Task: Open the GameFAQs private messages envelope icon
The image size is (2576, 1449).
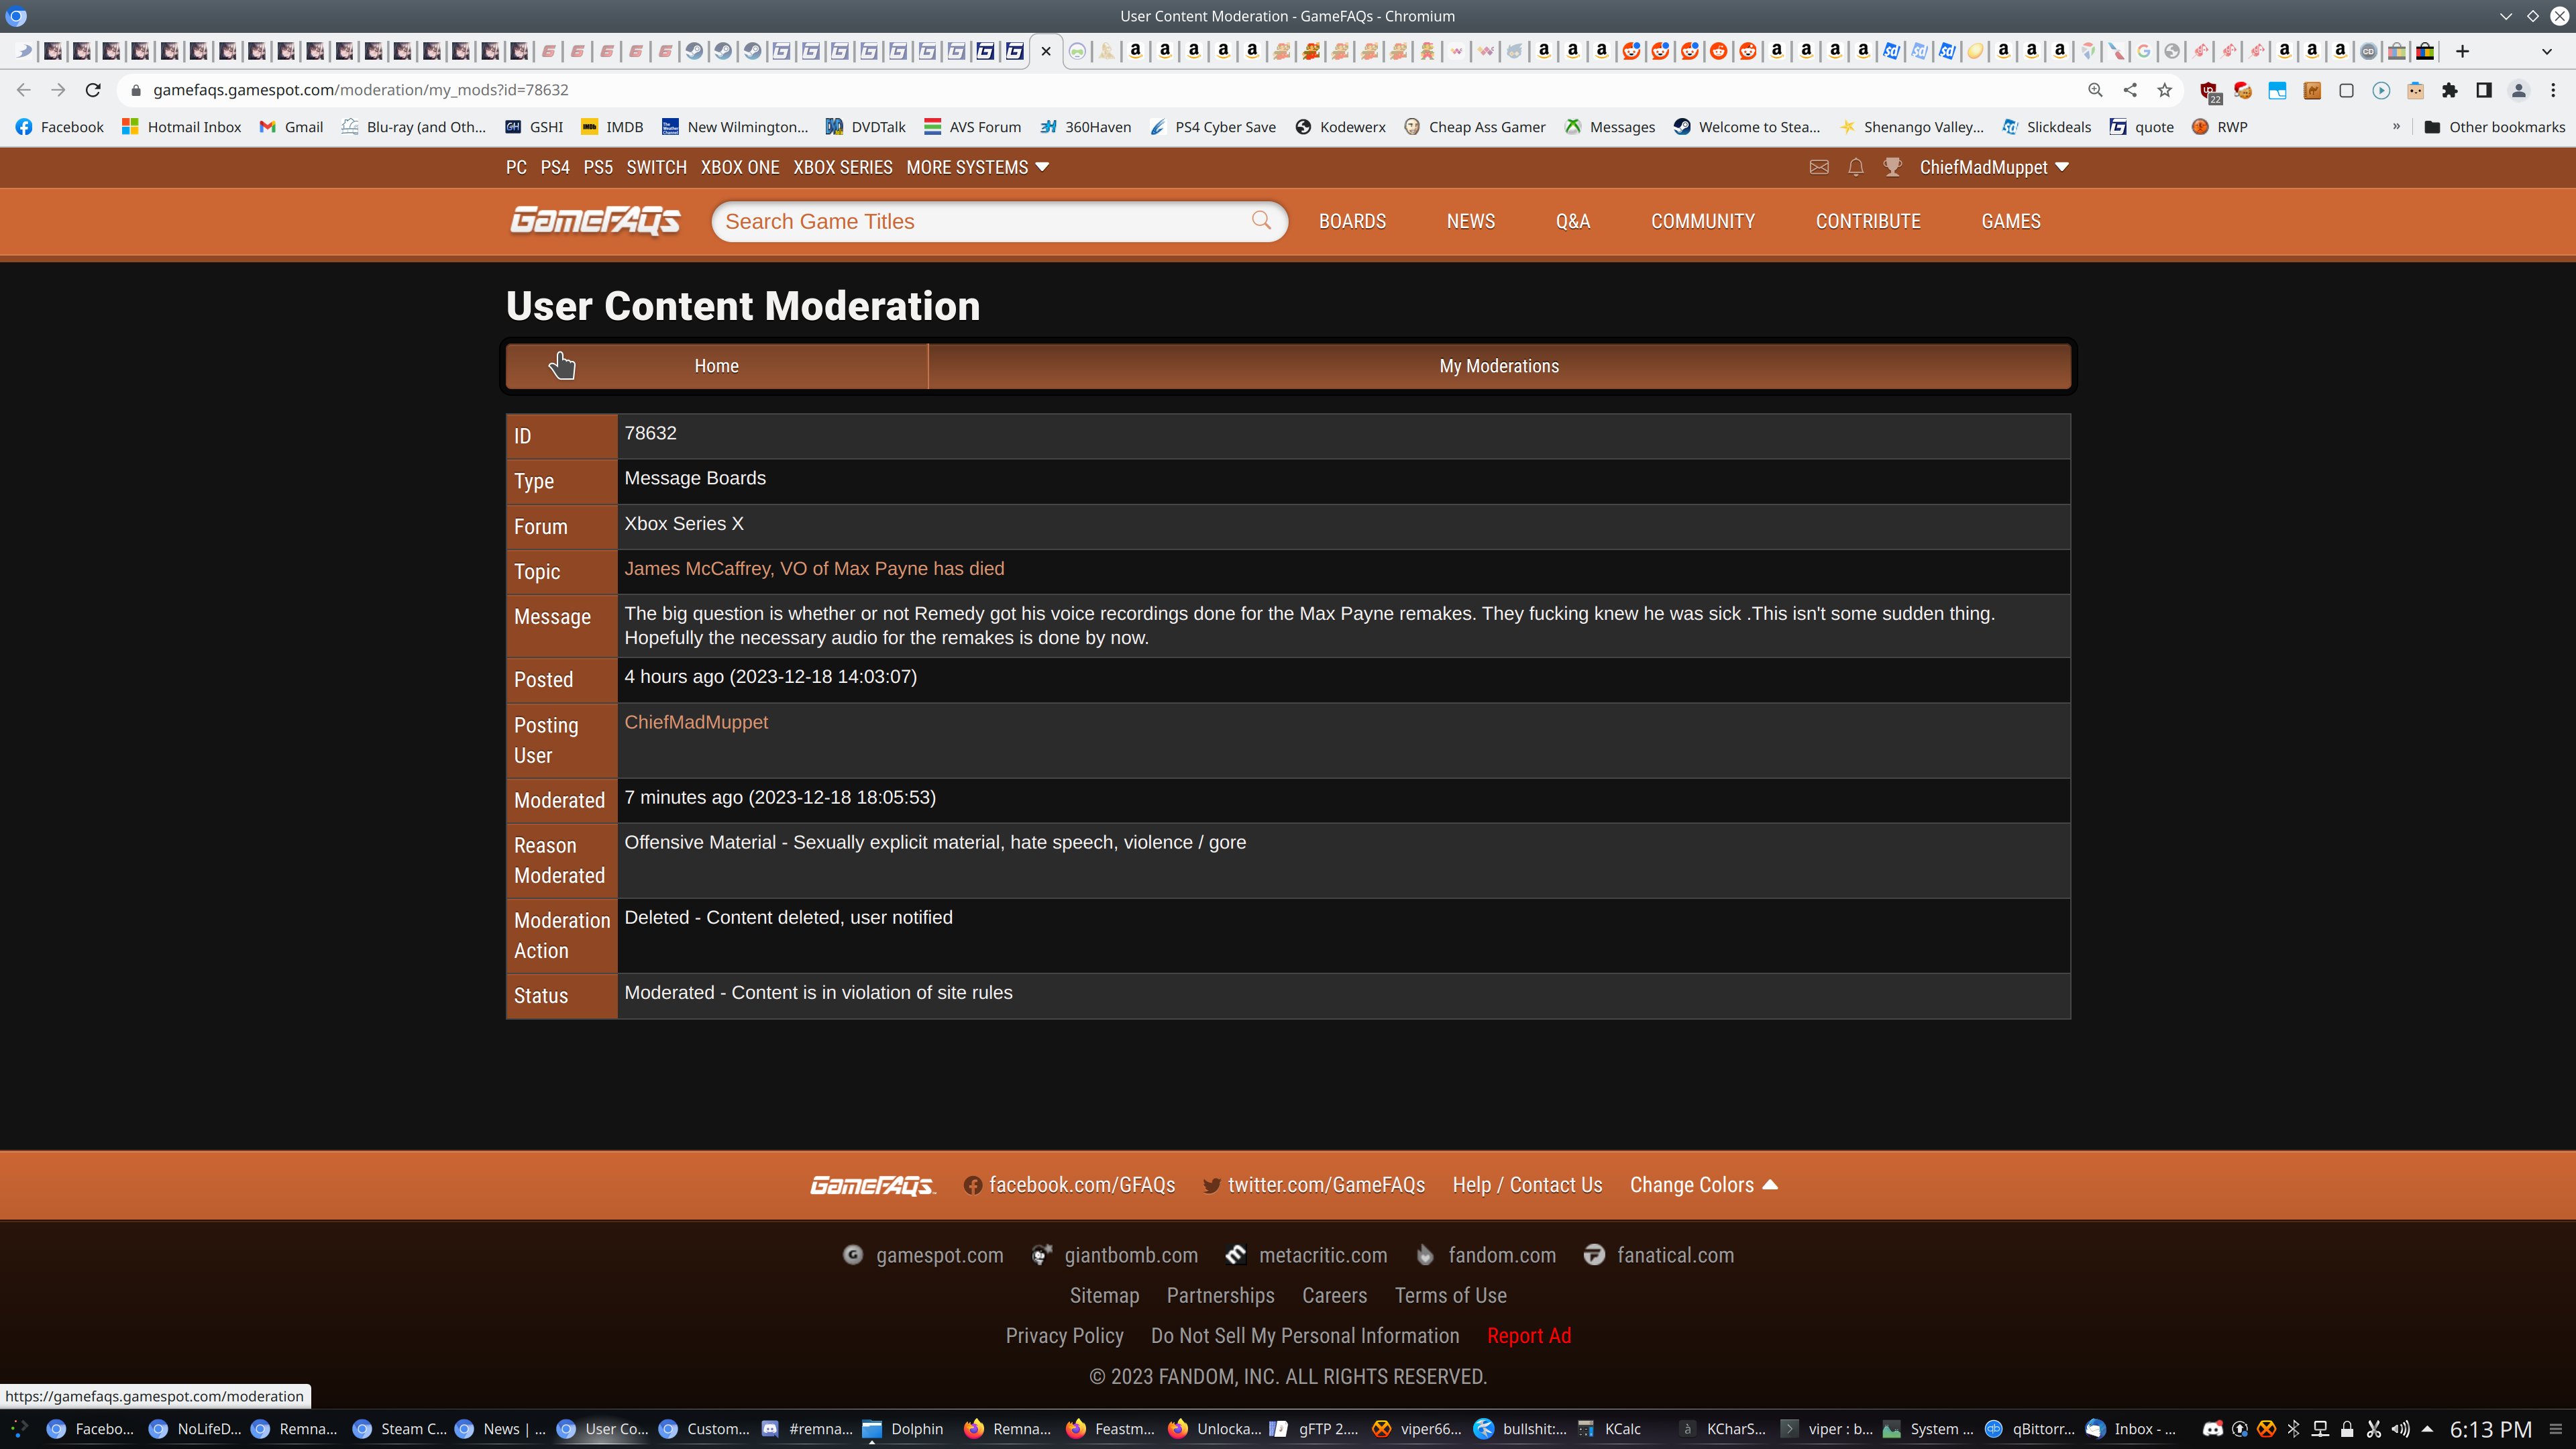Action: point(1819,167)
